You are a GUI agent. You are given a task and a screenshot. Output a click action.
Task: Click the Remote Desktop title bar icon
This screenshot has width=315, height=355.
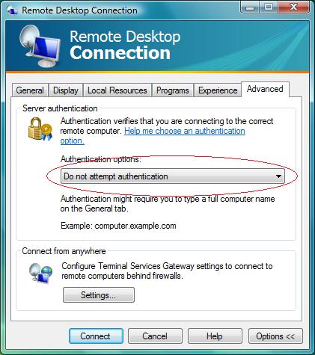(x=12, y=10)
